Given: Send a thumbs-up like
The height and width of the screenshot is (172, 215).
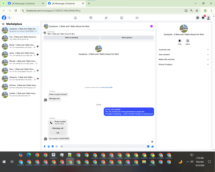Looking at the screenshot, I should 153,146.
